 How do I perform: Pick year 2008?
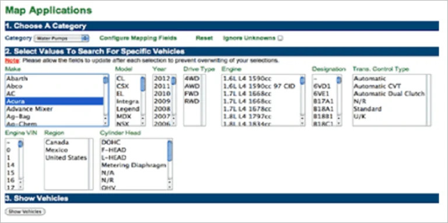point(162,109)
